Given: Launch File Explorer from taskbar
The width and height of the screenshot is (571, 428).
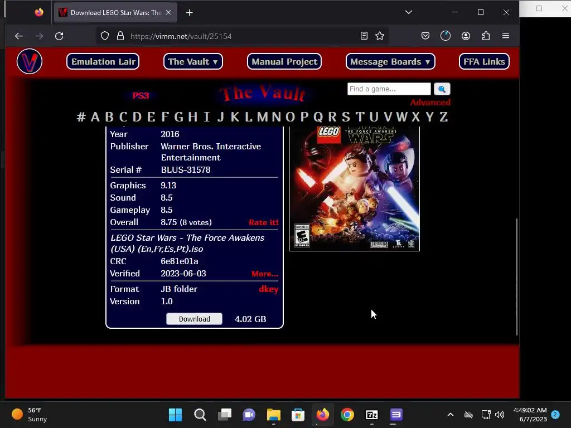Looking at the screenshot, I should (273, 415).
